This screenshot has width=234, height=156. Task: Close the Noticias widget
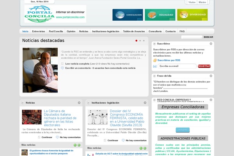[79, 103]
